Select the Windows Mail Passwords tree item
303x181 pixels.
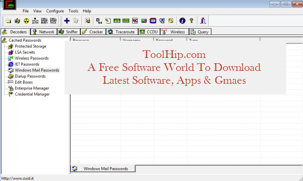tap(37, 70)
